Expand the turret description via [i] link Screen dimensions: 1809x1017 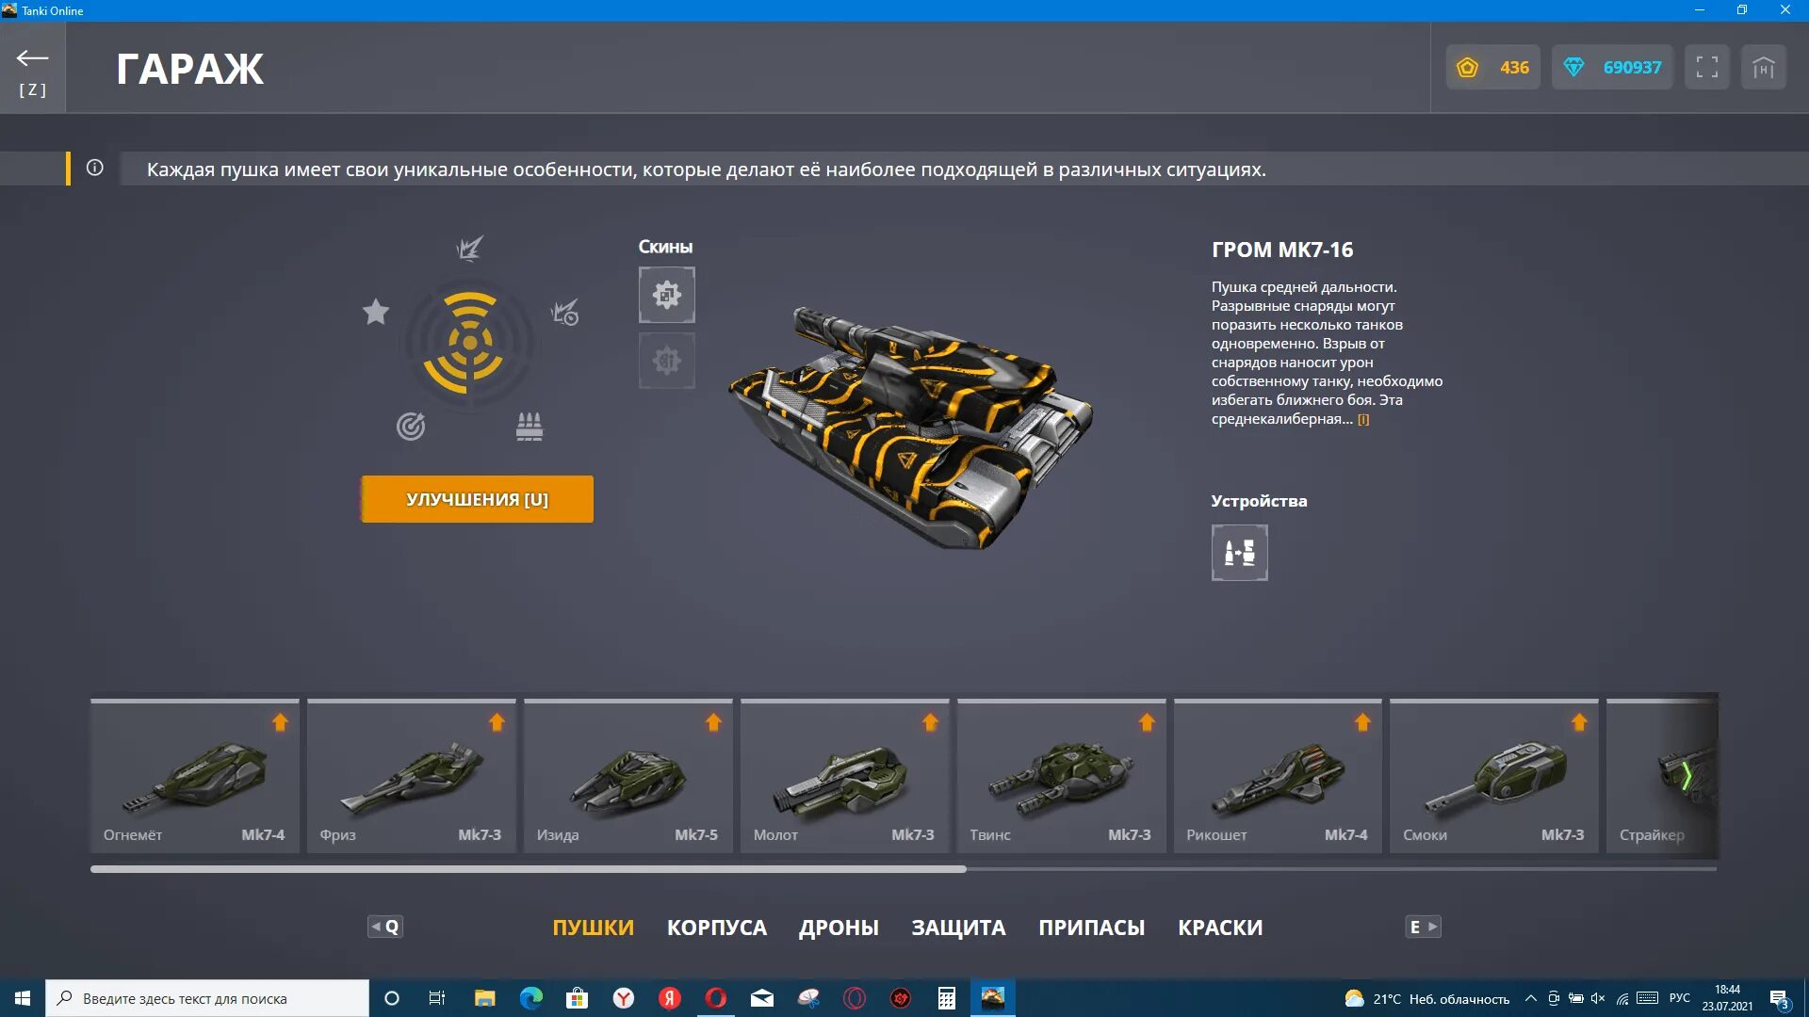[1362, 420]
